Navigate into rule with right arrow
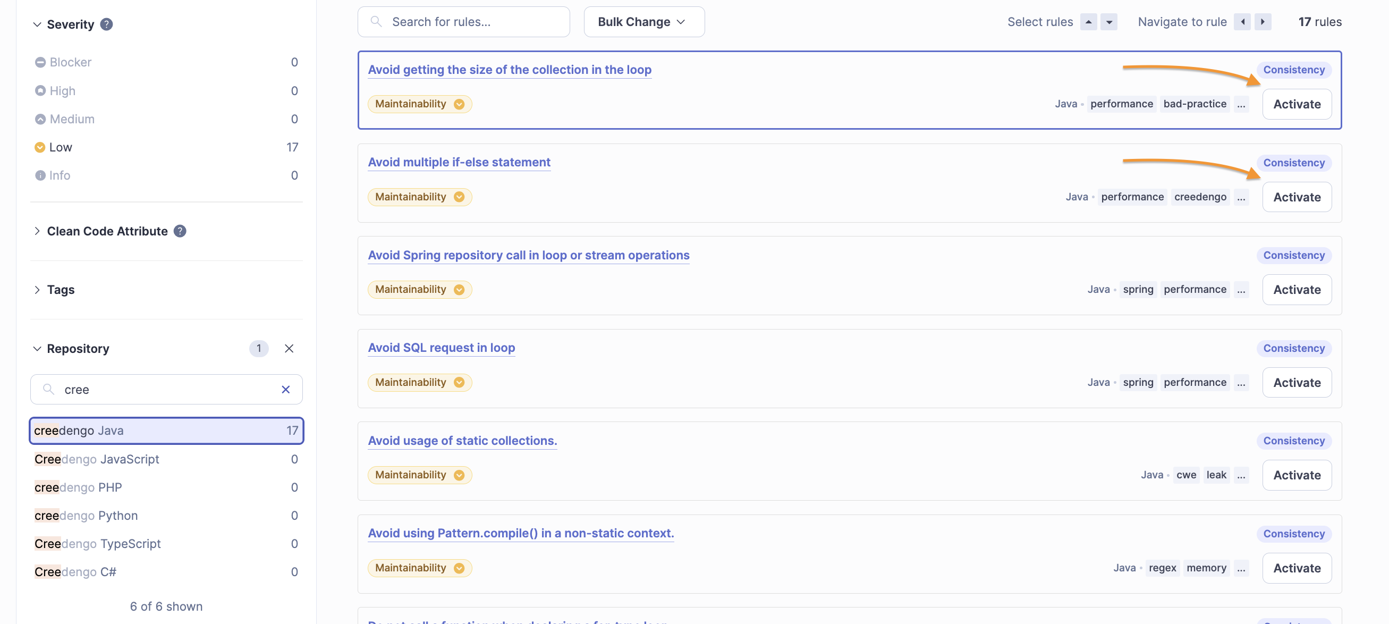1389x624 pixels. (x=1263, y=22)
